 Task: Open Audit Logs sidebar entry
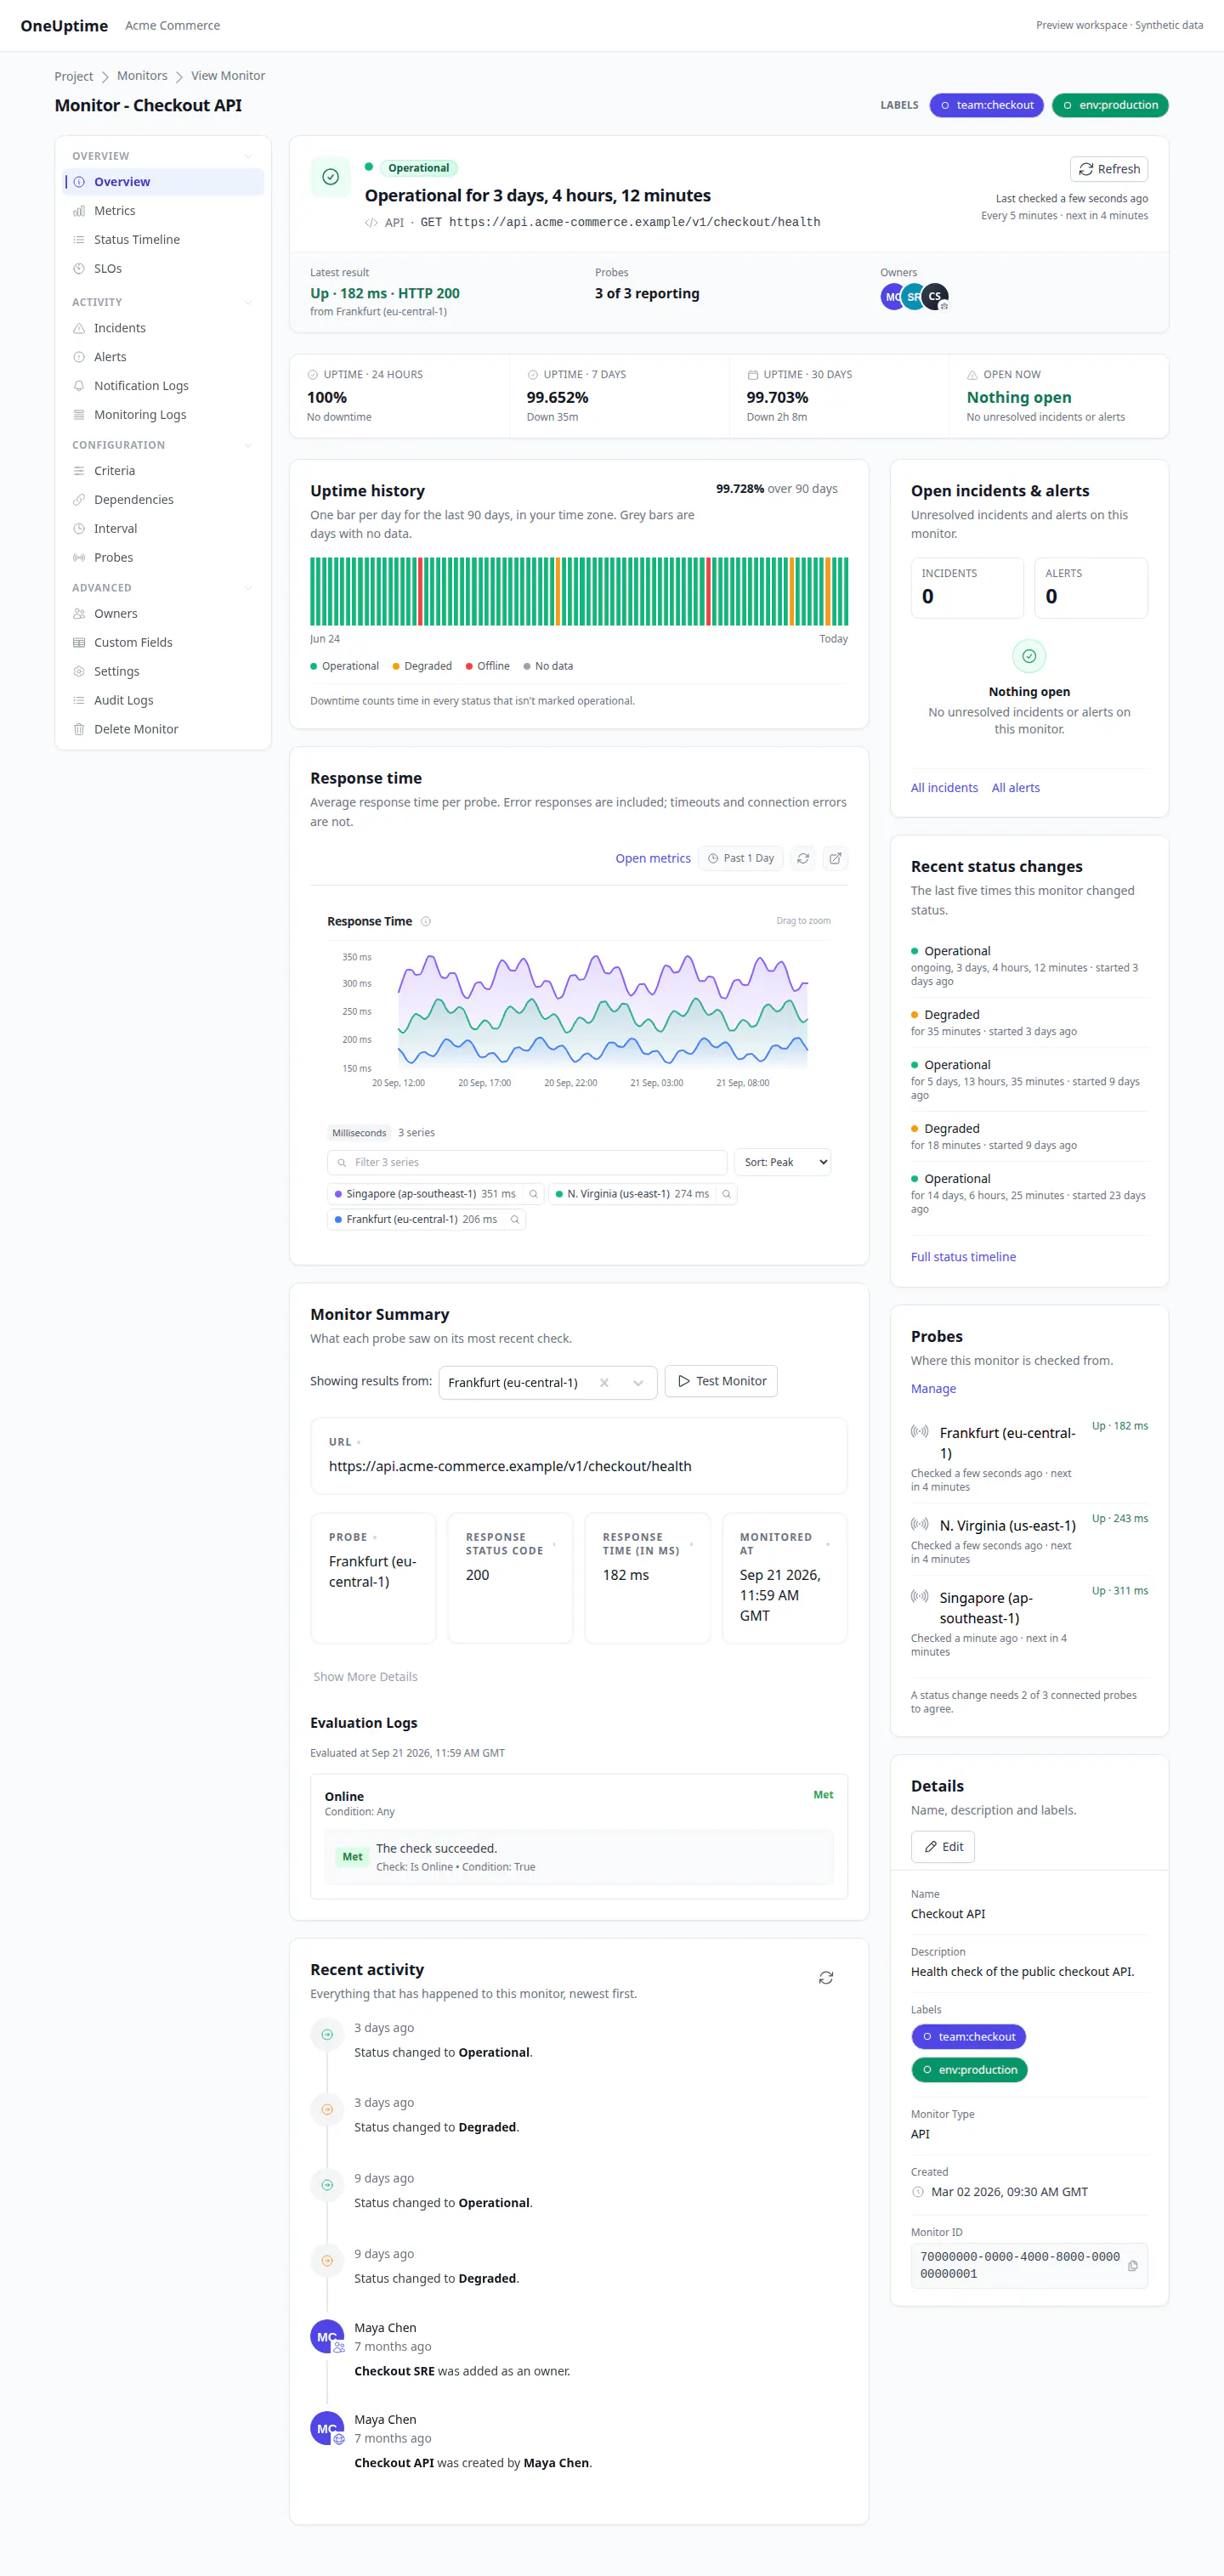click(163, 700)
